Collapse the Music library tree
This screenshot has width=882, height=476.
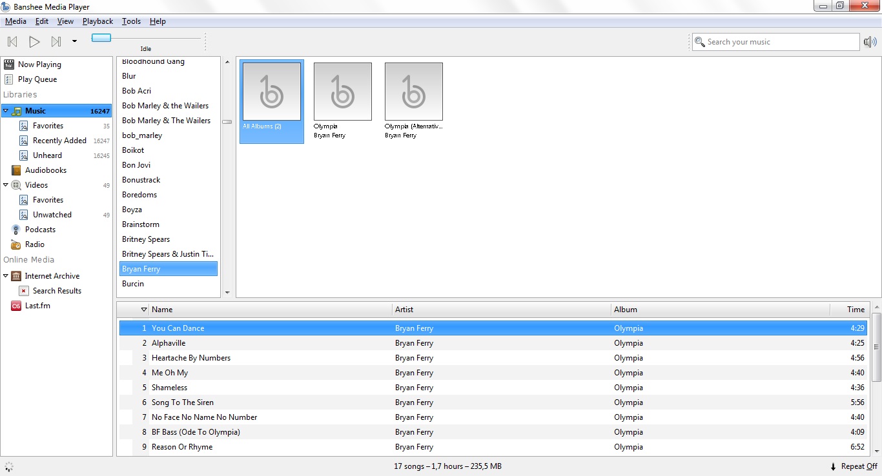6,111
